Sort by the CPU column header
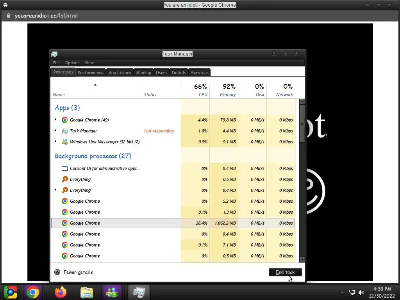The height and width of the screenshot is (300, 400). [195, 90]
